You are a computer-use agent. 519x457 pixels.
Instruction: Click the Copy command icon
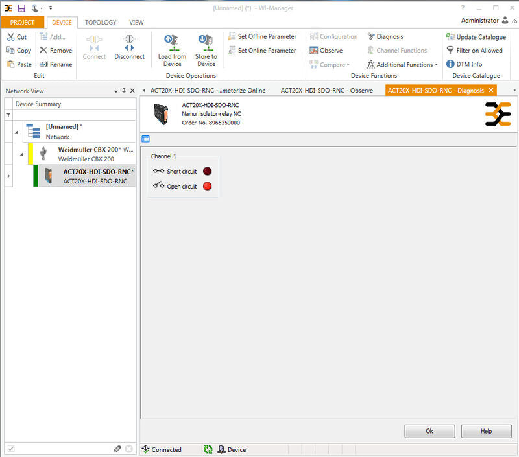coord(10,51)
